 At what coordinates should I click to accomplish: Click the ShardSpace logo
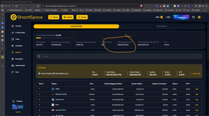pos(27,17)
